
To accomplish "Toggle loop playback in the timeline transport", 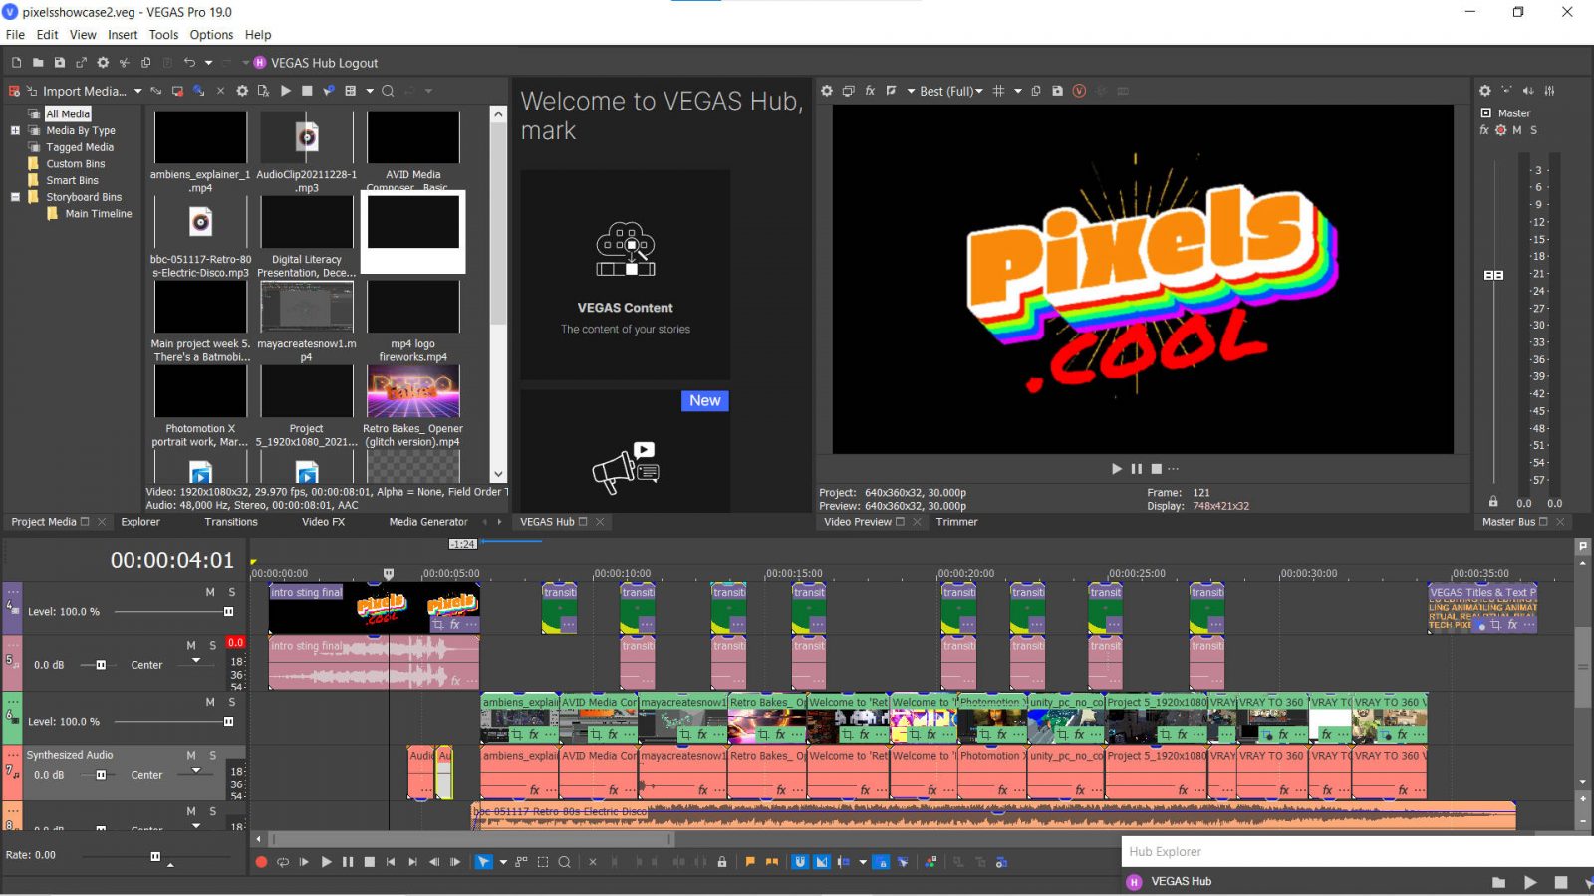I will click(x=283, y=862).
